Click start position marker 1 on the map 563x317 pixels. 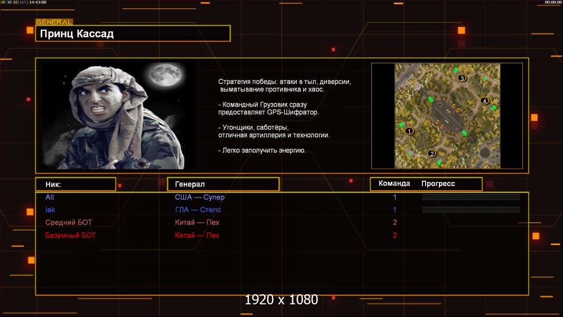[x=409, y=131]
